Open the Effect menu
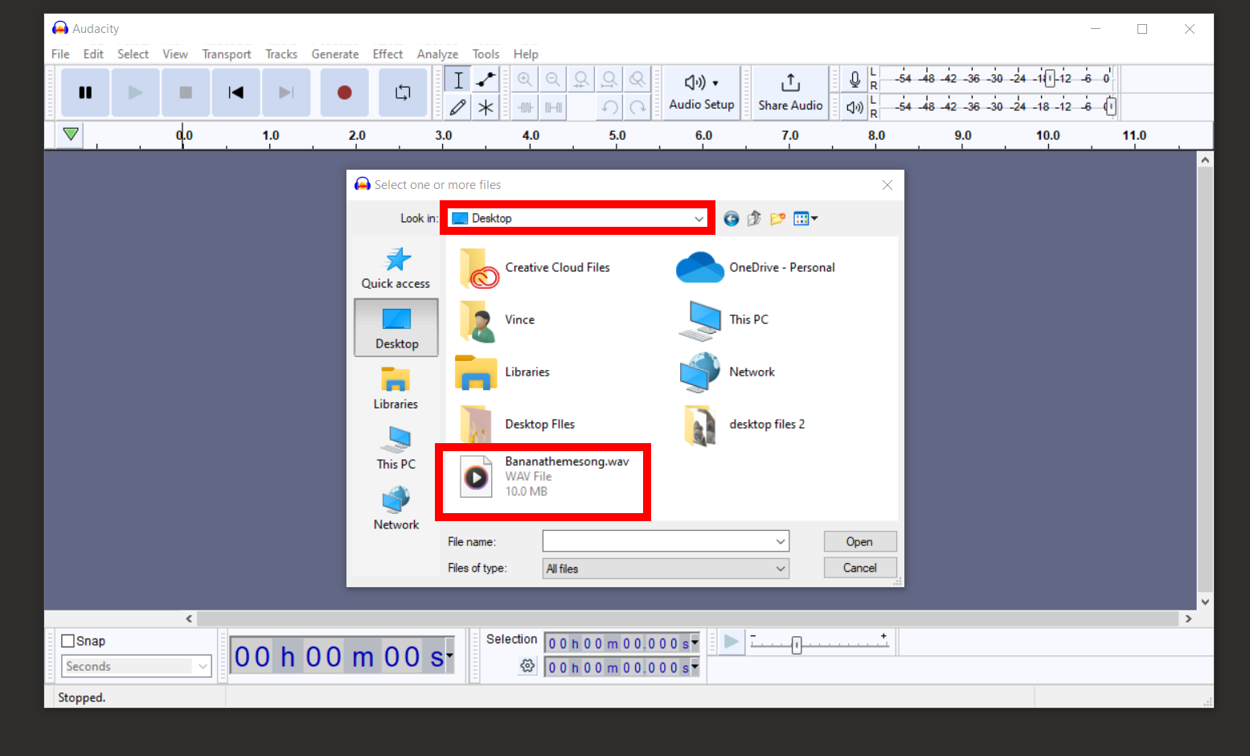The image size is (1250, 756). point(387,54)
